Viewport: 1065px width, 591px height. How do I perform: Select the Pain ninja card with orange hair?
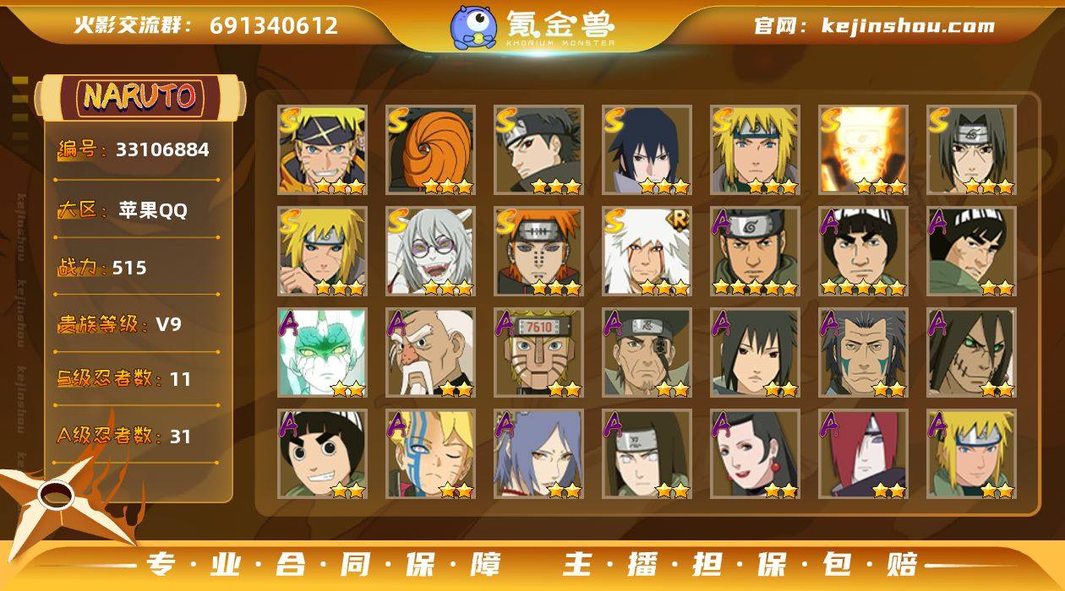538,252
